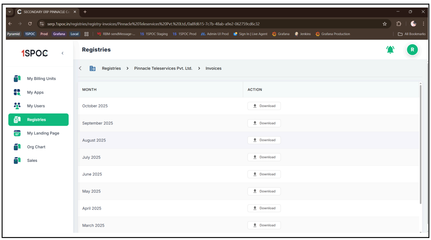The image size is (431, 240).
Task: Download the June 2025 invoice
Action: pos(264,174)
